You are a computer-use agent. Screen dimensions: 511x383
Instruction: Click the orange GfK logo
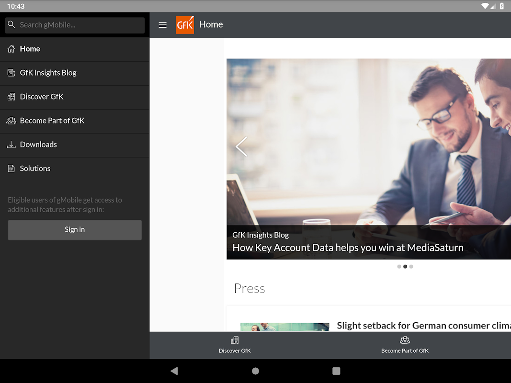(185, 25)
